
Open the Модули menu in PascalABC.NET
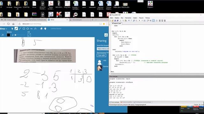tap(141, 18)
